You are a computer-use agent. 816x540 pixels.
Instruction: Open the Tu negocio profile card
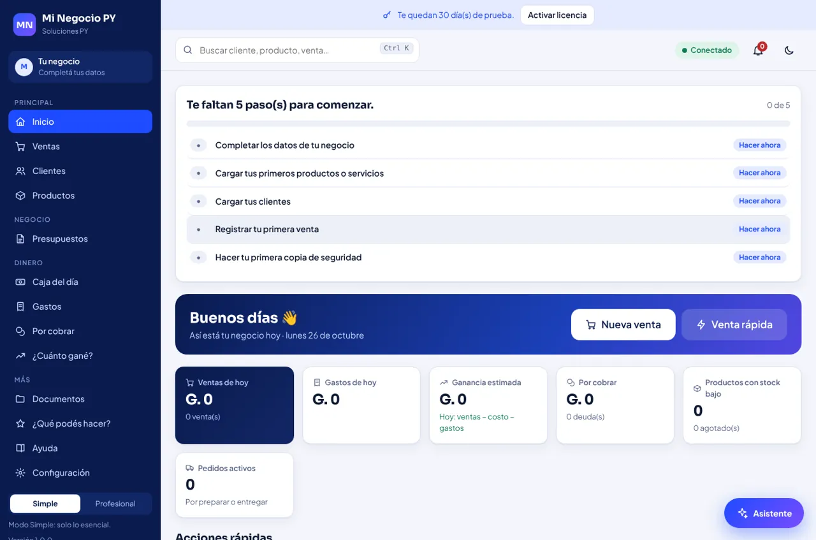80,67
